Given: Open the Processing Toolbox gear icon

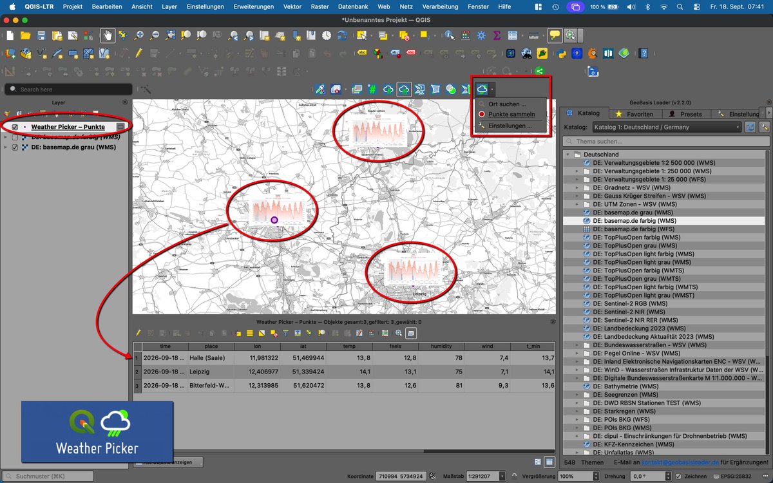Looking at the screenshot, I should pyautogui.click(x=481, y=35).
